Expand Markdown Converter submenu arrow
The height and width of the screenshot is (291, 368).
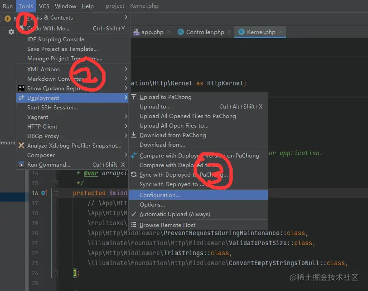click(126, 78)
